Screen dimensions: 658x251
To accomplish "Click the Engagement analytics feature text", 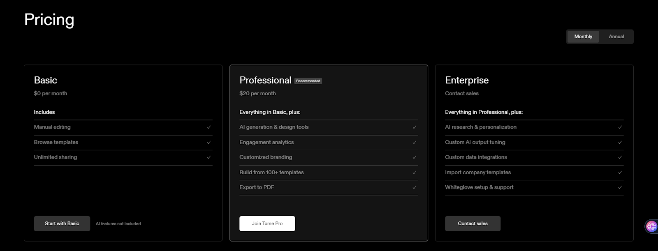I will pos(266,142).
